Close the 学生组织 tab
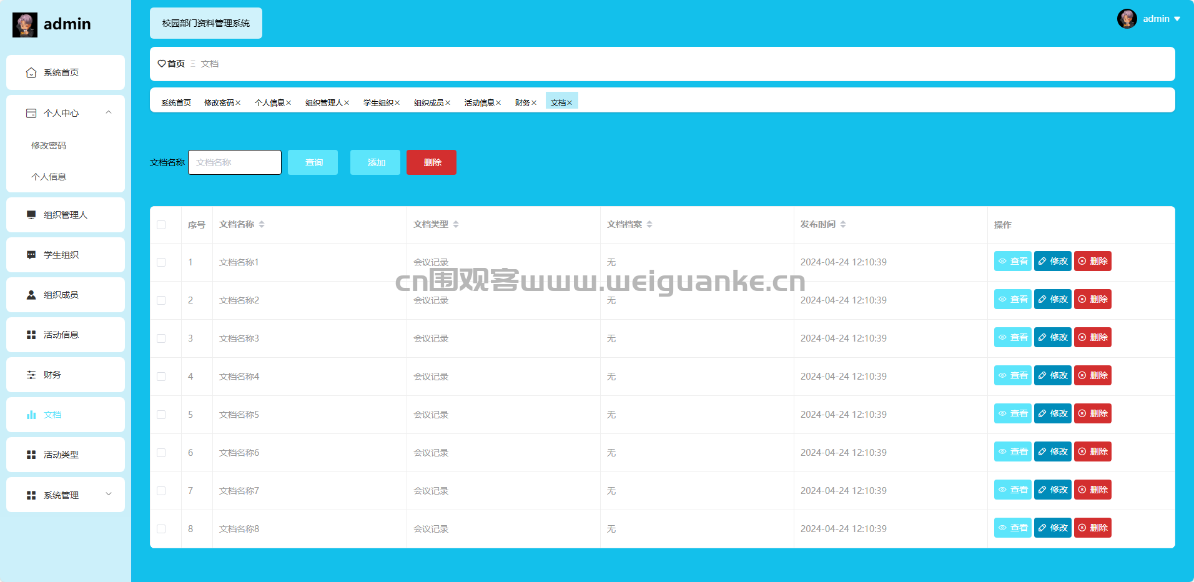The image size is (1194, 582). (x=397, y=103)
